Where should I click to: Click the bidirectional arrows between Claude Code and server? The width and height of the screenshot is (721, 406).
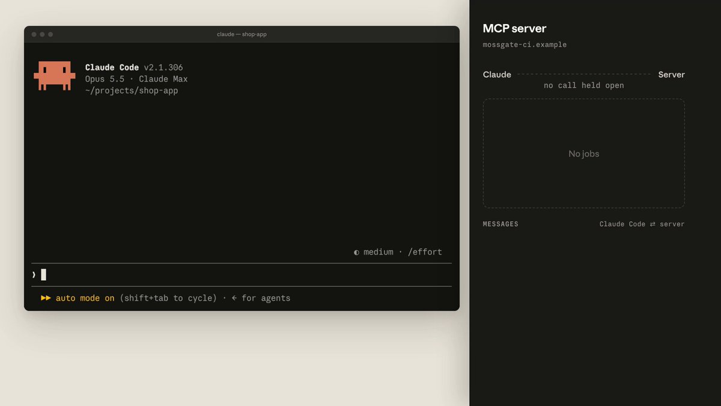[x=653, y=224]
